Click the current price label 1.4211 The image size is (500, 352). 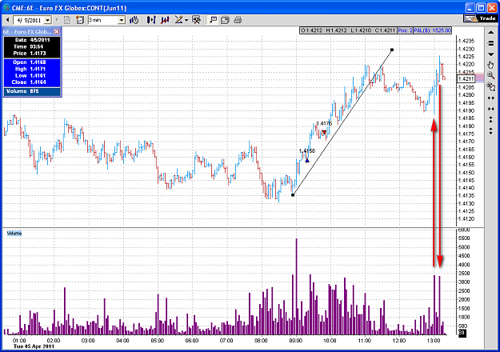coord(466,78)
